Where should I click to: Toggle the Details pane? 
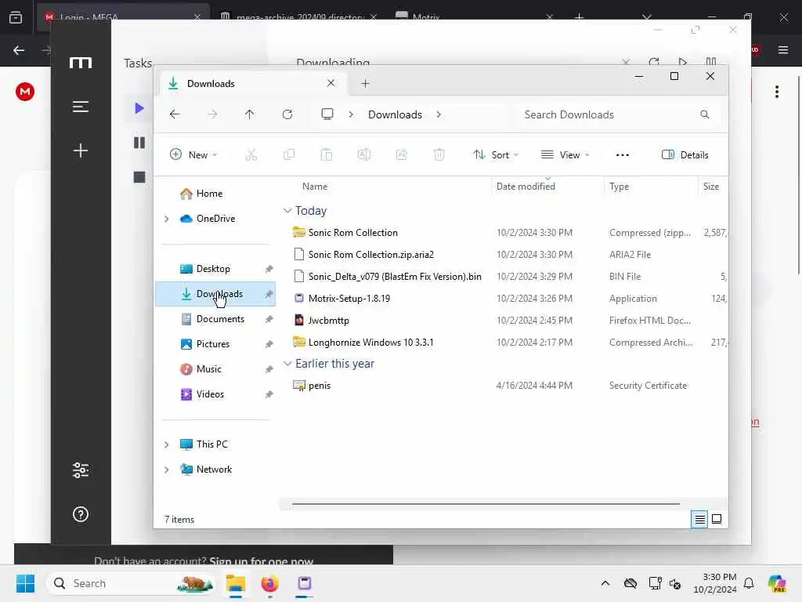tap(685, 154)
